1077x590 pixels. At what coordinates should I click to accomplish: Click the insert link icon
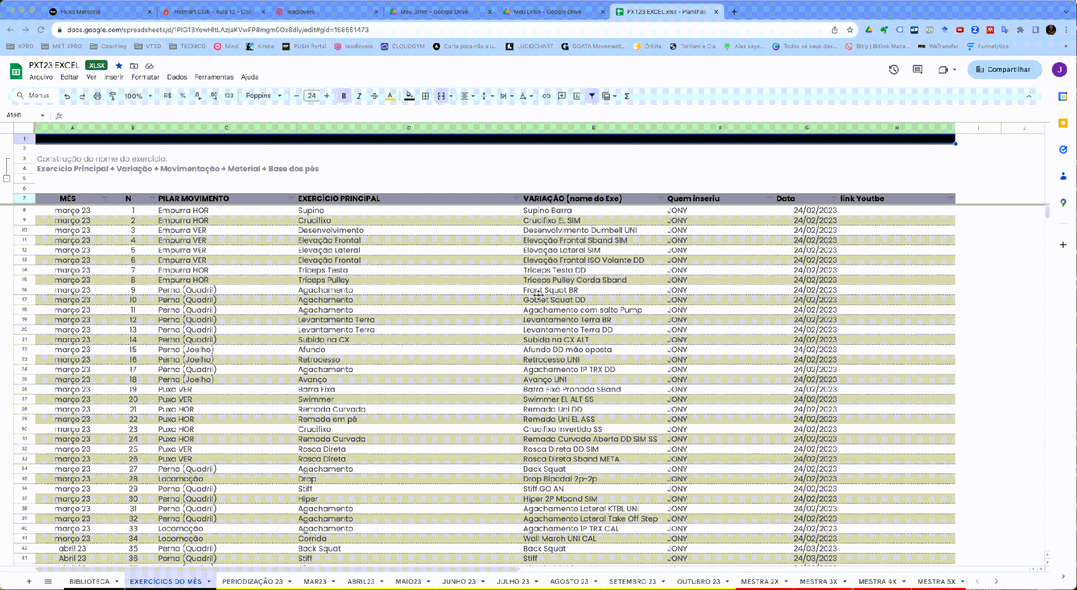point(546,96)
